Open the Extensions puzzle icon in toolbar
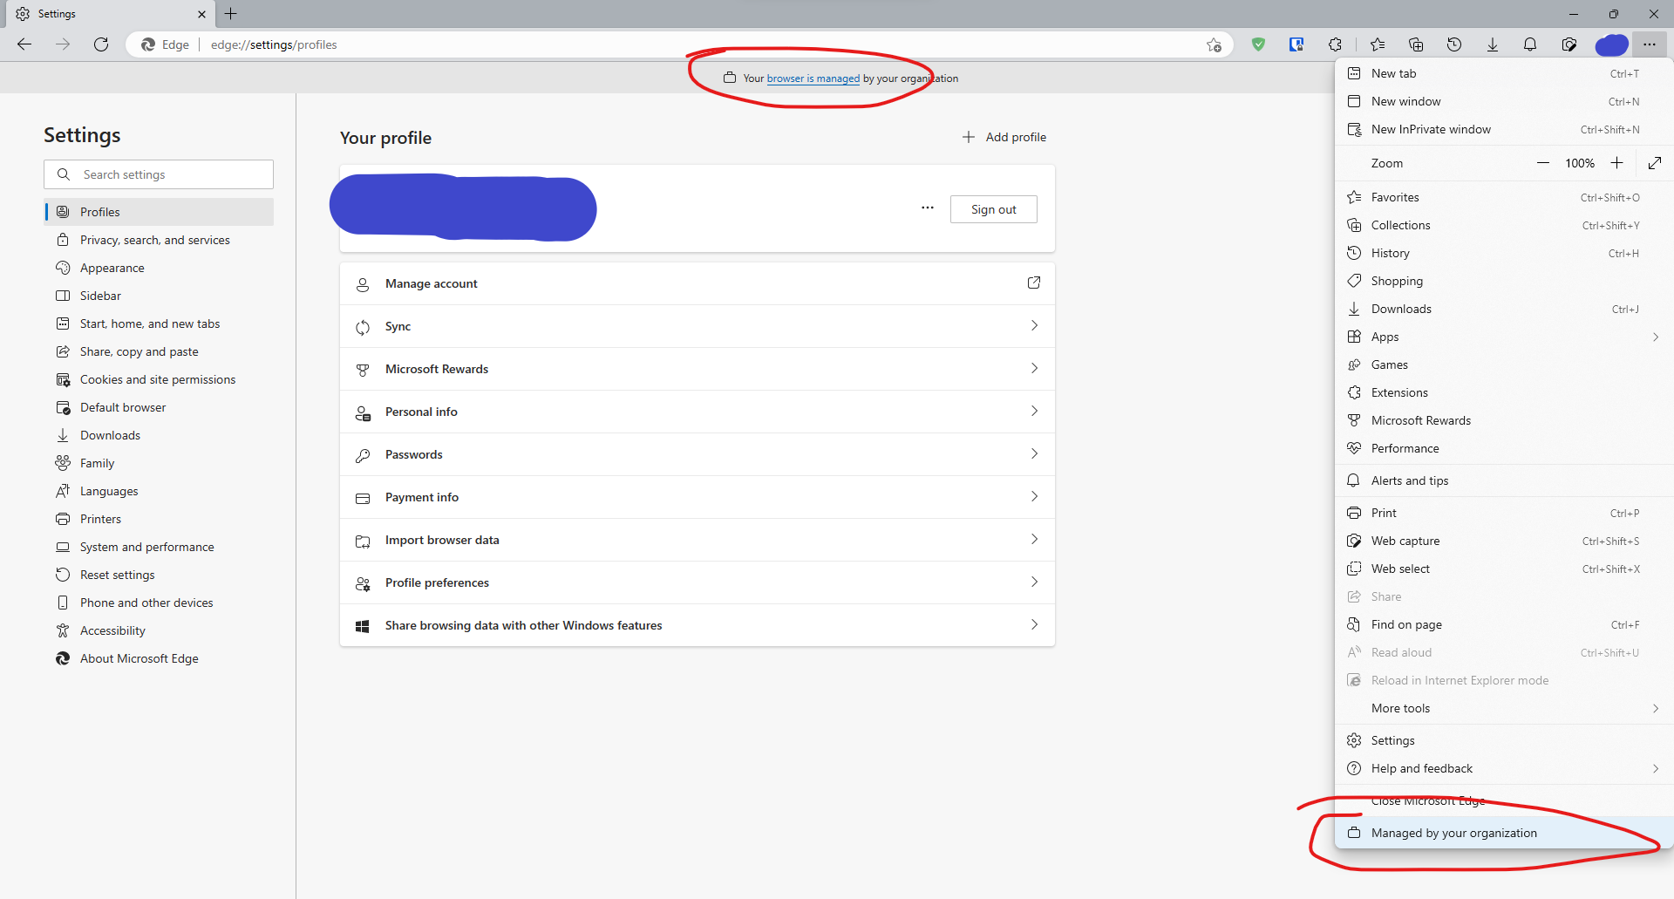The height and width of the screenshot is (899, 1674). [1335, 44]
